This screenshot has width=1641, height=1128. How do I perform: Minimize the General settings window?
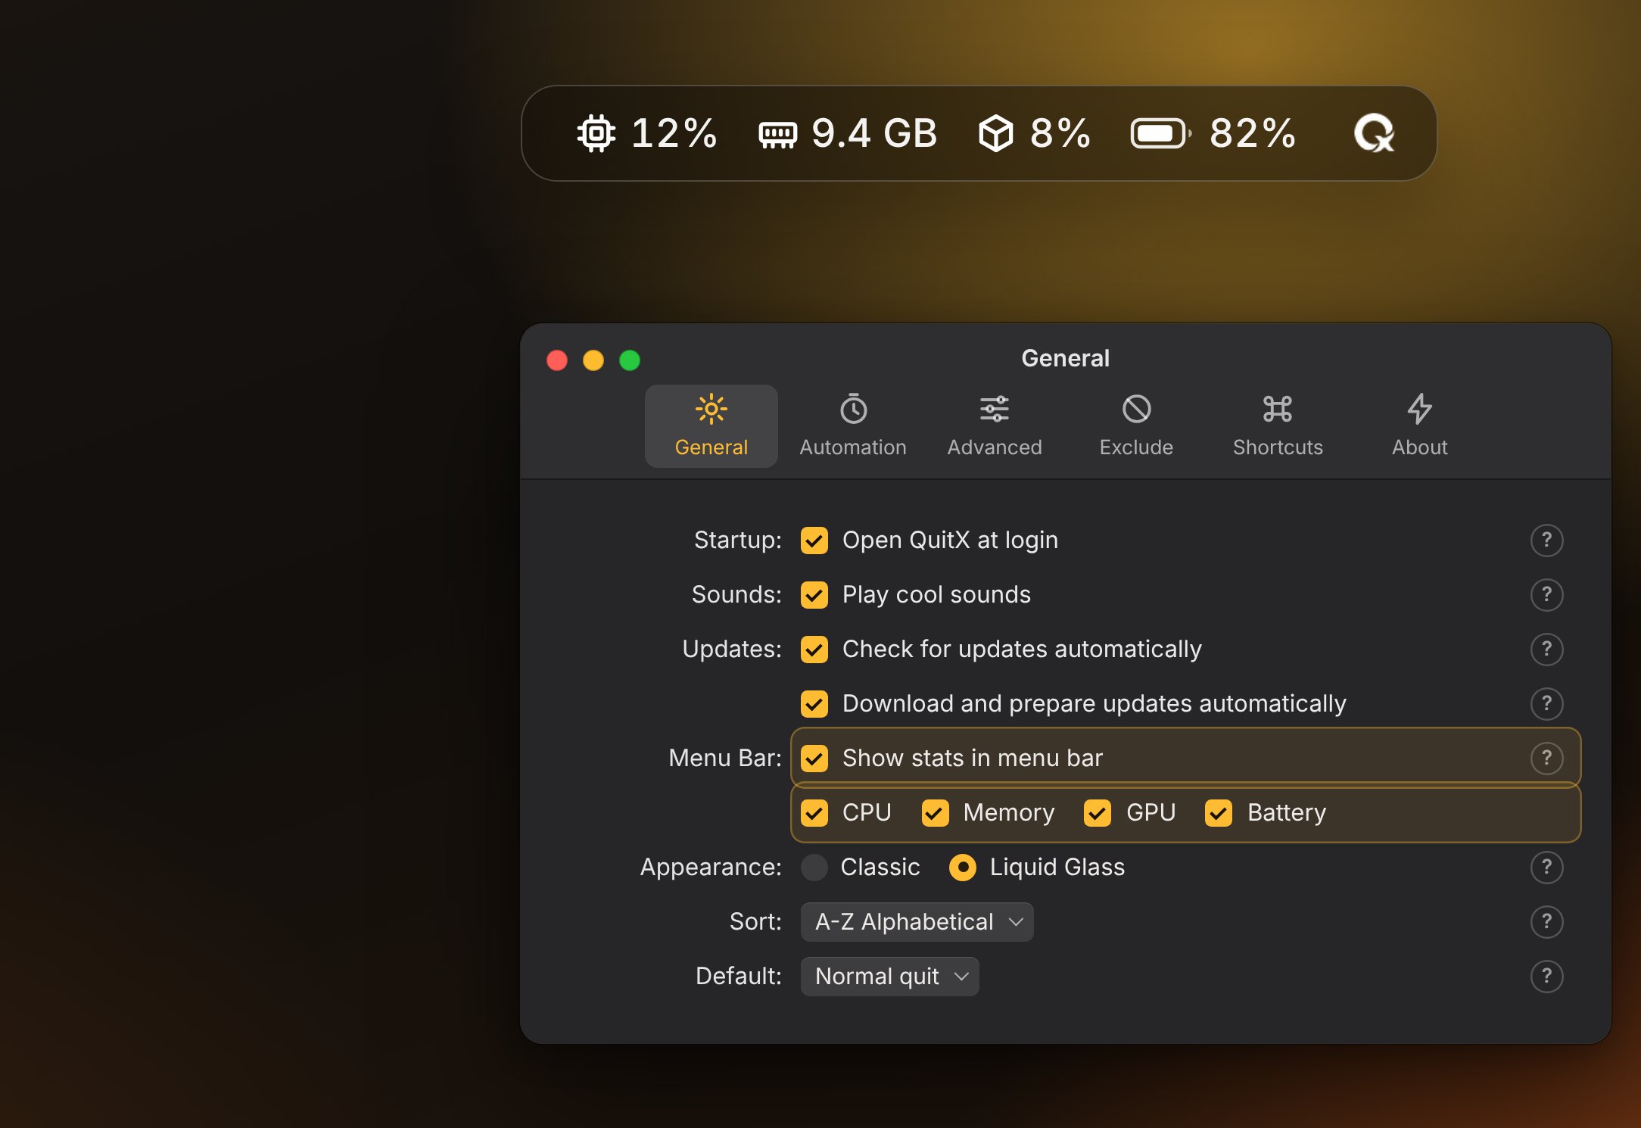point(593,360)
